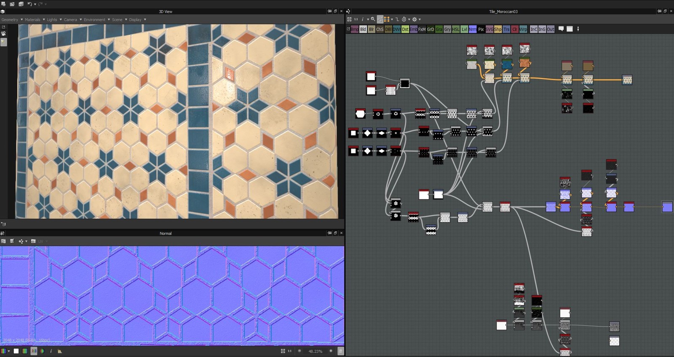Select the final normal output node at far right
The width and height of the screenshot is (674, 357).
click(667, 207)
